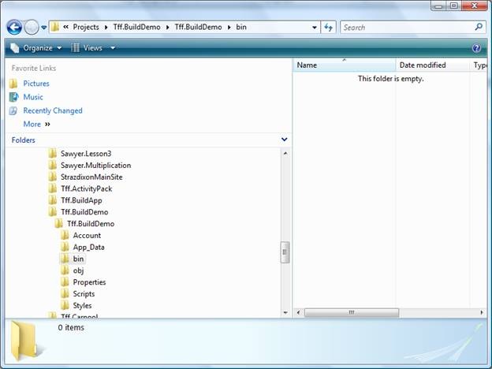Sort by the Name column header
Image resolution: width=492 pixels, height=369 pixels.
point(307,65)
